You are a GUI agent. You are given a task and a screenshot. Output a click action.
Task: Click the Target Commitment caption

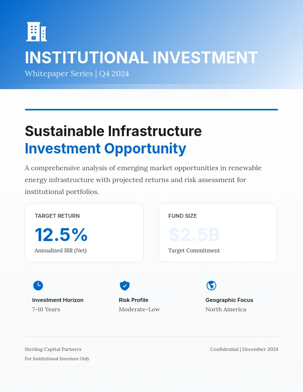(x=194, y=250)
